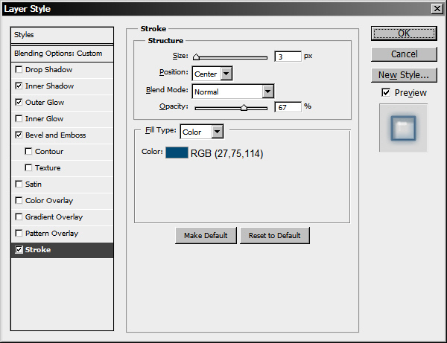This screenshot has height=343, width=447.
Task: Turn on the Satin effect checkbox
Action: tap(19, 185)
